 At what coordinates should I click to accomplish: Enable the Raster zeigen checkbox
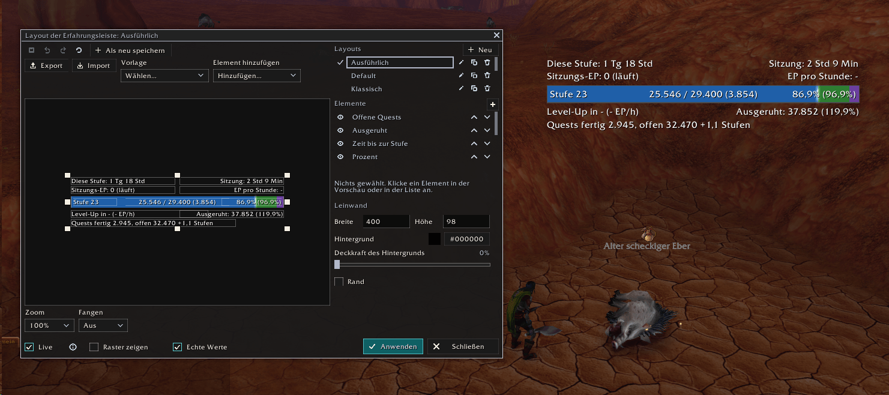[94, 347]
